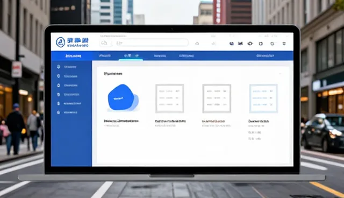
Task: Open the first tab right of sidebar header
Action: pos(105,56)
